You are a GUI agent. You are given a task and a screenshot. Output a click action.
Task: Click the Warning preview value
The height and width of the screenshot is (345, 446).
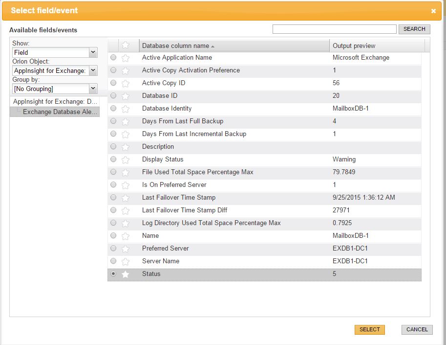(x=344, y=159)
